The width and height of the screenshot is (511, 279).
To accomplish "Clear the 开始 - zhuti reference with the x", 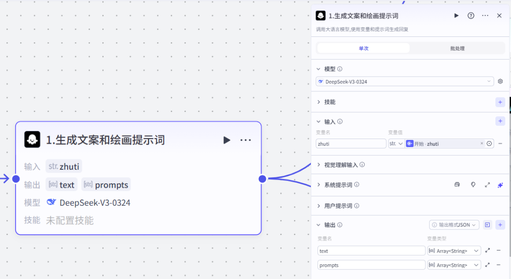I will tap(482, 143).
